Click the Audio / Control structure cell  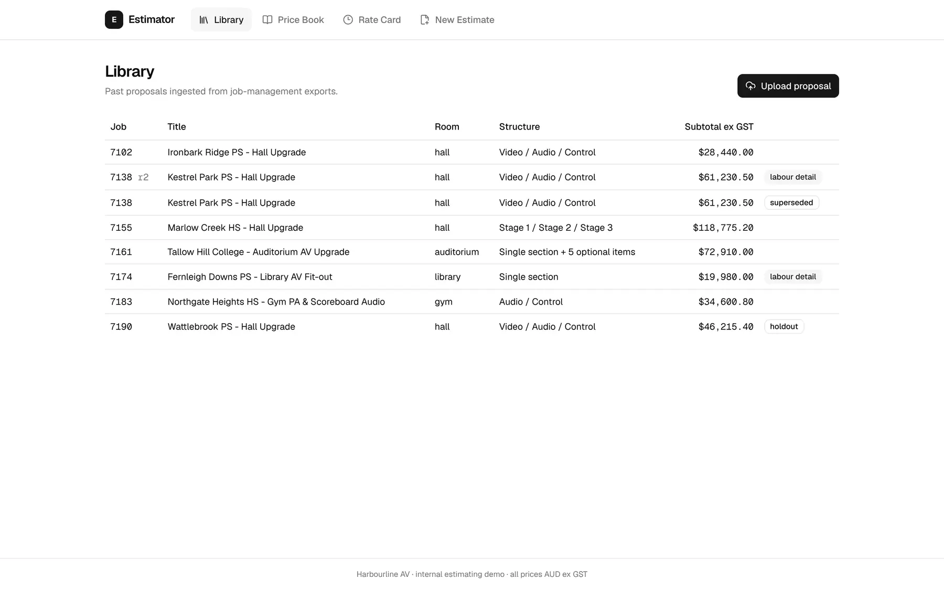531,302
